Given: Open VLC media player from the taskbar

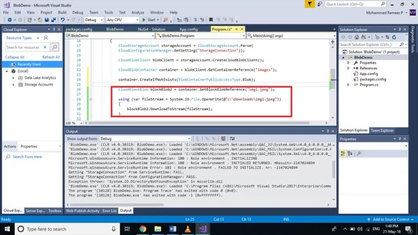Looking at the screenshot, I should coord(188,229).
